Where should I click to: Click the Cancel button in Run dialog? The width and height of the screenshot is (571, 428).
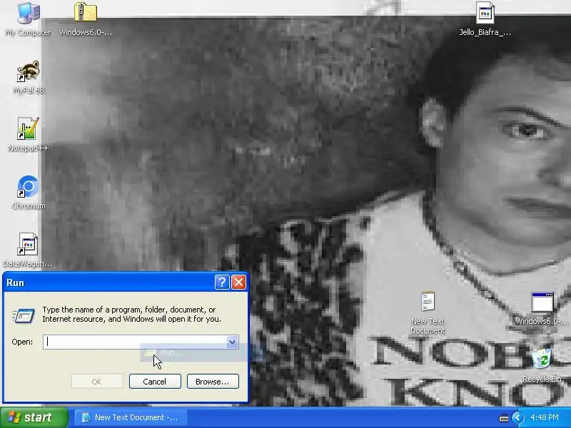point(155,382)
